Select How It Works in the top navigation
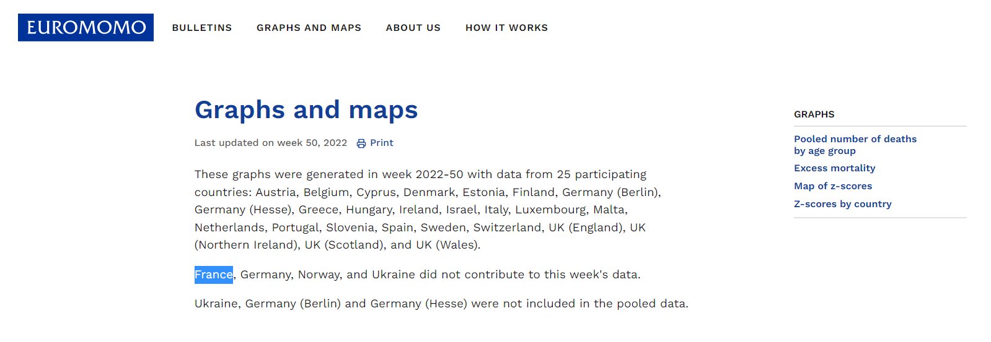 506,28
